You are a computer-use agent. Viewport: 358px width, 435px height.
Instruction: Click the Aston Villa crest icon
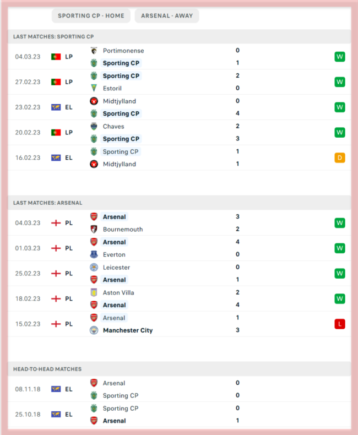(x=94, y=293)
